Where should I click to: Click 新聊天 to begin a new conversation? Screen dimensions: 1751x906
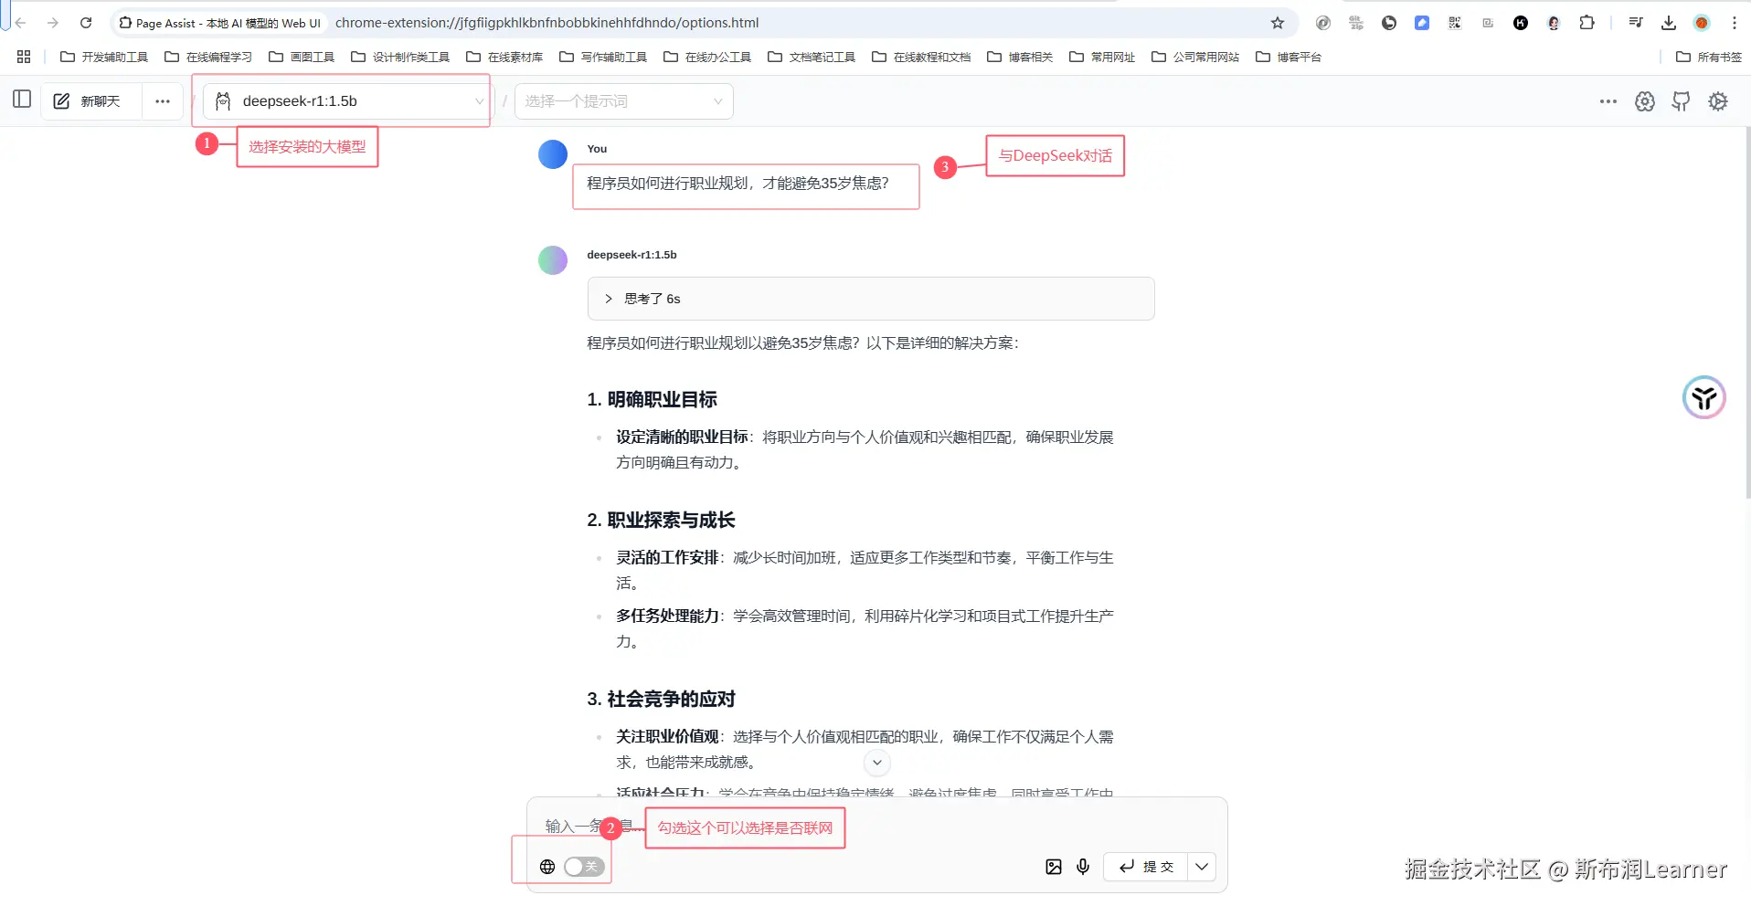click(x=99, y=100)
